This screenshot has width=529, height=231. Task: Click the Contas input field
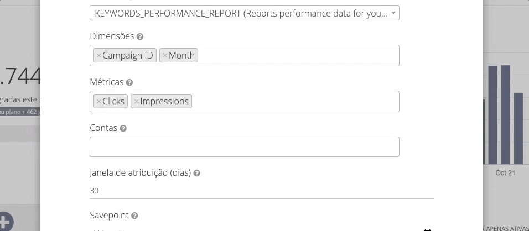point(244,147)
